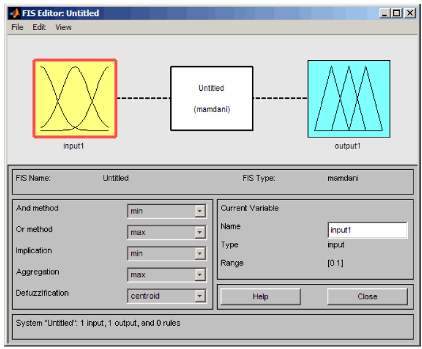Click the FIS Name value Untitled

[x=116, y=178]
